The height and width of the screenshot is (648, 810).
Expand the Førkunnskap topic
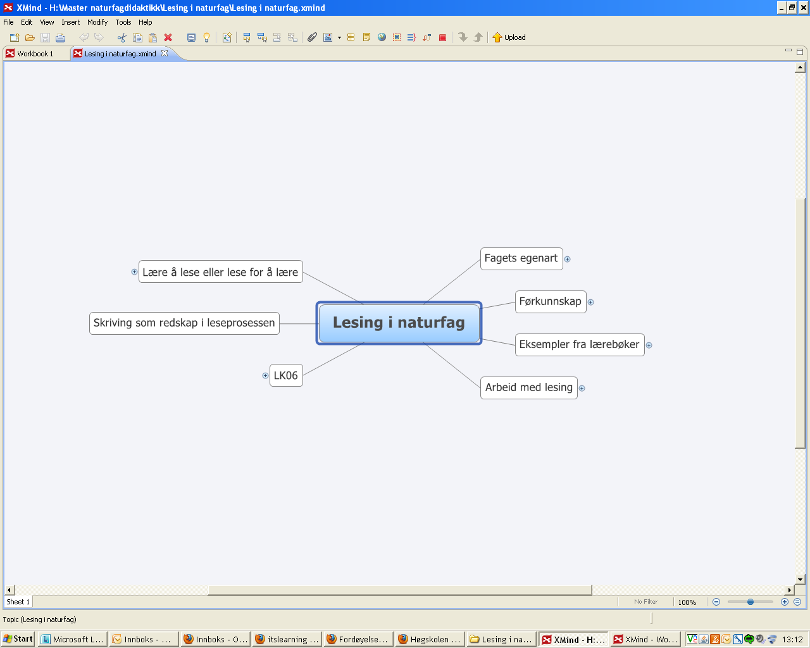pyautogui.click(x=591, y=302)
